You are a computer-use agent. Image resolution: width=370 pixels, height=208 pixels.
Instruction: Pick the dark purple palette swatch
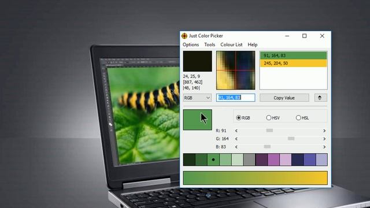(x=262, y=159)
